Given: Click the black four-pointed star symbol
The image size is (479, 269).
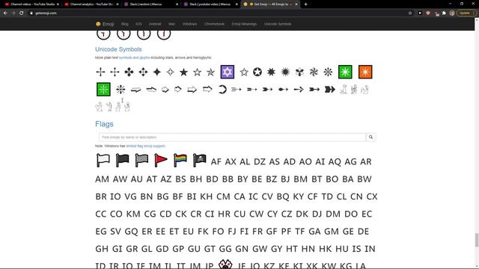Looking at the screenshot, I should point(157,72).
